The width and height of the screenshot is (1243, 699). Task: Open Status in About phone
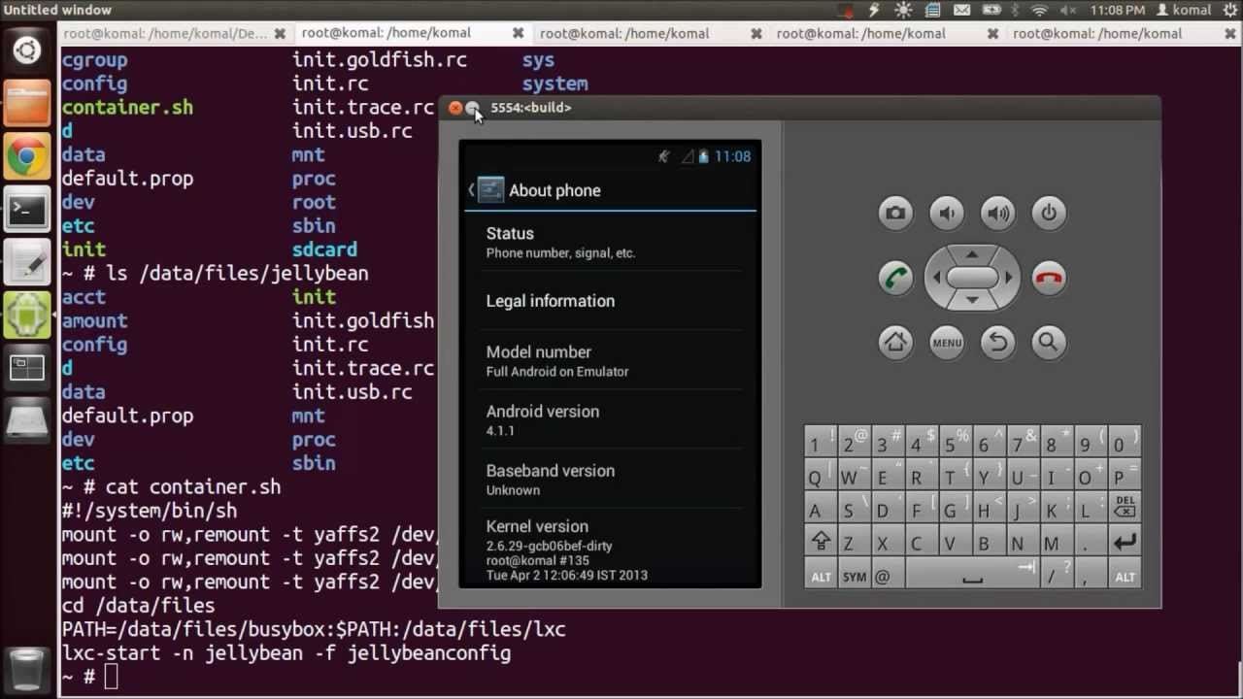(x=610, y=242)
